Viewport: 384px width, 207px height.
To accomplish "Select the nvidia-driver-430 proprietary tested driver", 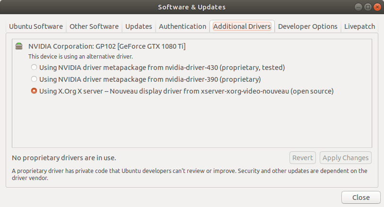I will click(x=34, y=67).
